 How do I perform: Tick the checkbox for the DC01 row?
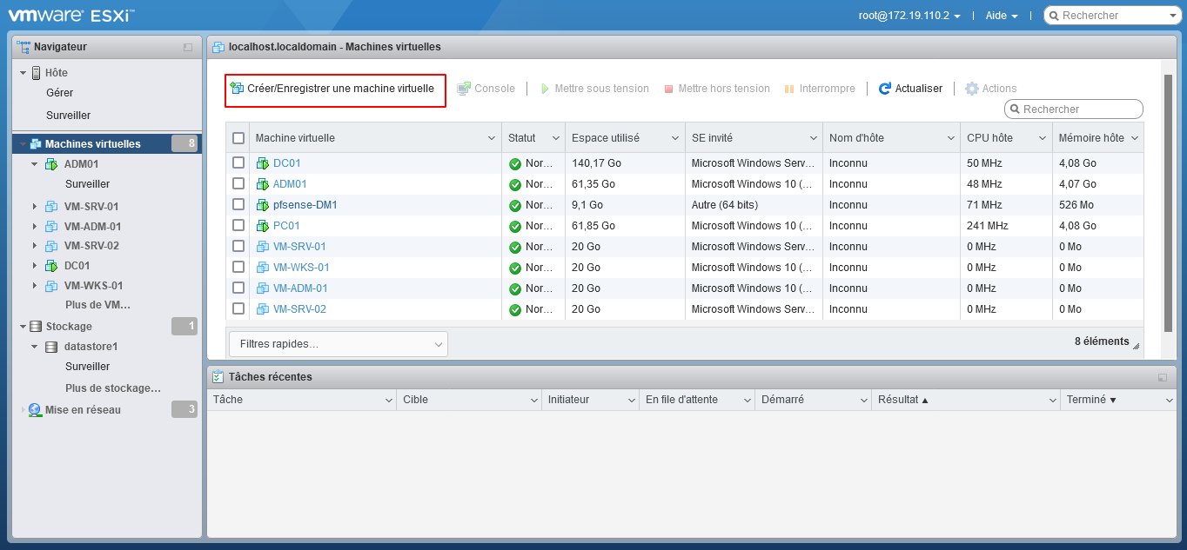pos(238,162)
